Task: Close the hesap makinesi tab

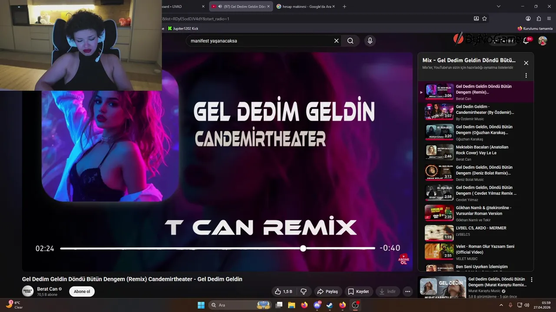Action: (x=333, y=6)
